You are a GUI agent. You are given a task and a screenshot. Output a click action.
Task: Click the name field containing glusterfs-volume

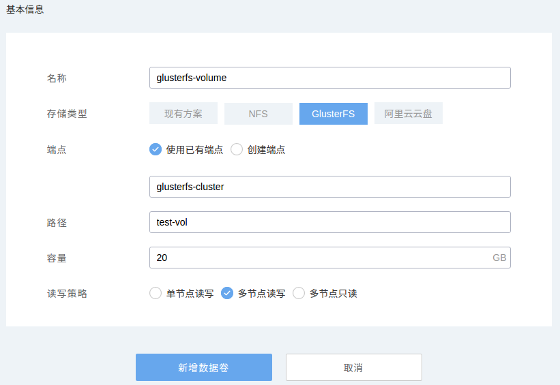329,78
